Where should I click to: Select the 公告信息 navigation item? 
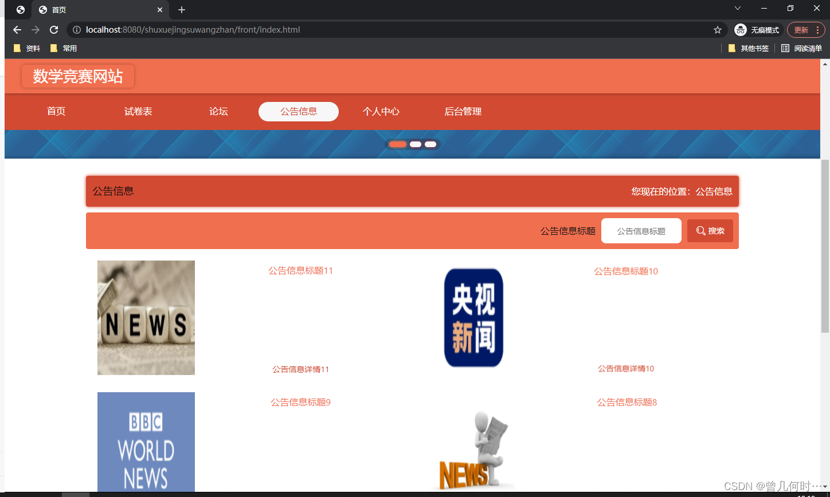[299, 112]
